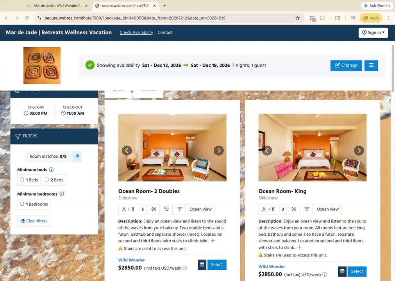The height and width of the screenshot is (281, 395).
Task: Check the 1 Beds checkbox
Action: [22, 180]
